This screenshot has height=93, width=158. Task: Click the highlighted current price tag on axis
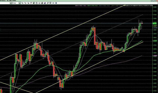154,24
